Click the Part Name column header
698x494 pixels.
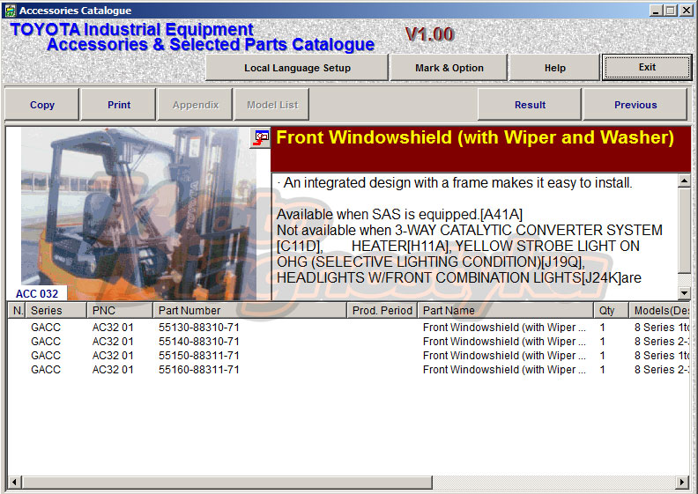pos(505,310)
